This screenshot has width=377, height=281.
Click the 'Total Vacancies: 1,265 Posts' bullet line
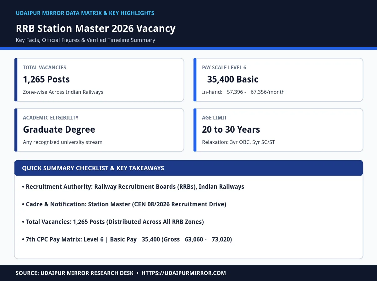click(113, 222)
